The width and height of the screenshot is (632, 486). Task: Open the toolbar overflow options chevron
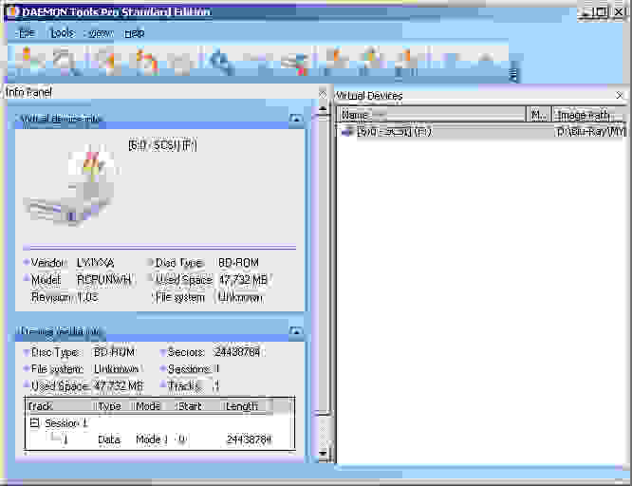514,71
